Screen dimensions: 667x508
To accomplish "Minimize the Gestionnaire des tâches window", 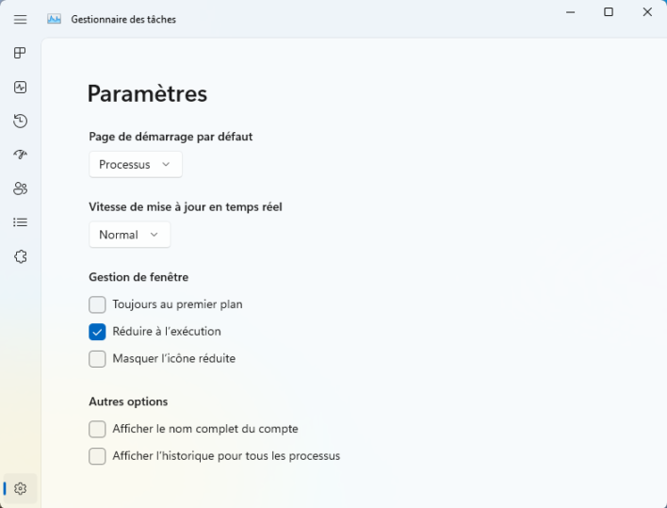I will 570,12.
